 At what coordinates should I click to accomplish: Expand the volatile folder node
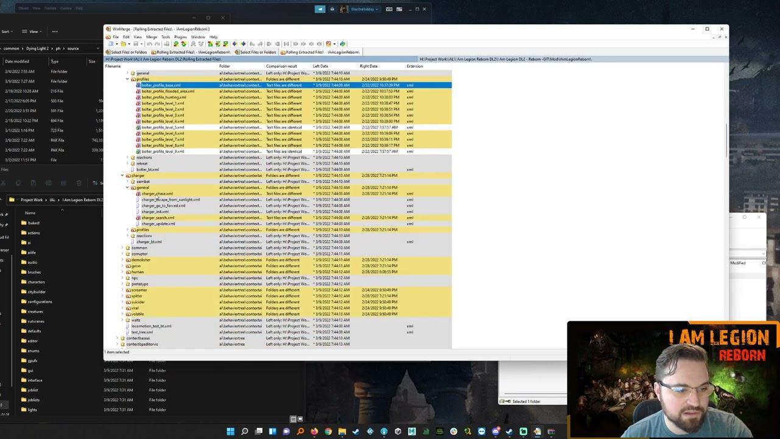click(x=122, y=314)
